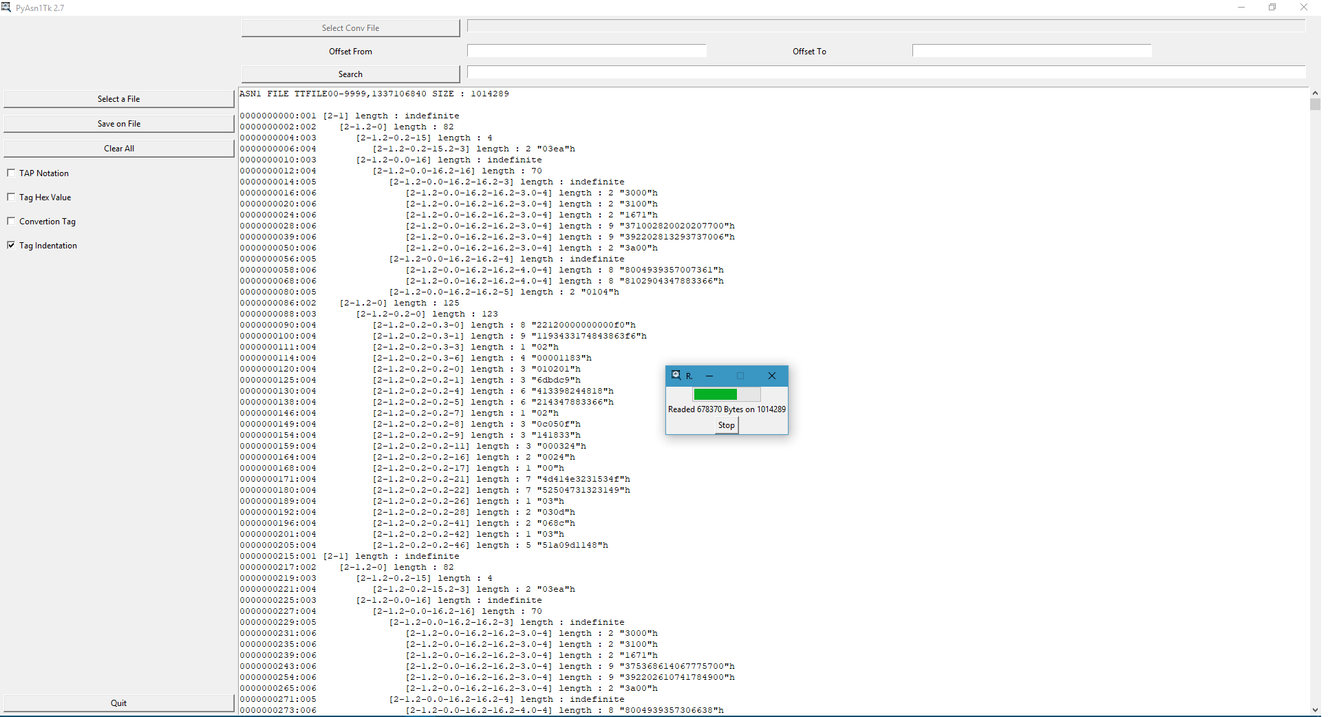Uncheck the Tag Indentation checkbox
This screenshot has width=1328, height=717.
[x=11, y=245]
